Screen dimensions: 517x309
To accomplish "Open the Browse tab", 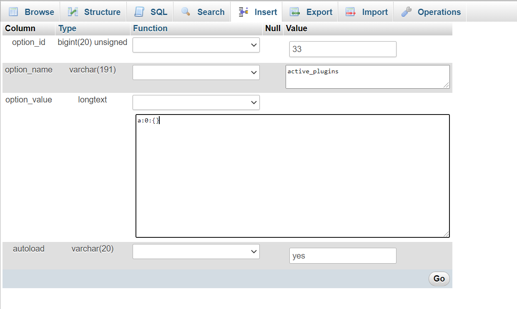I will (31, 12).
